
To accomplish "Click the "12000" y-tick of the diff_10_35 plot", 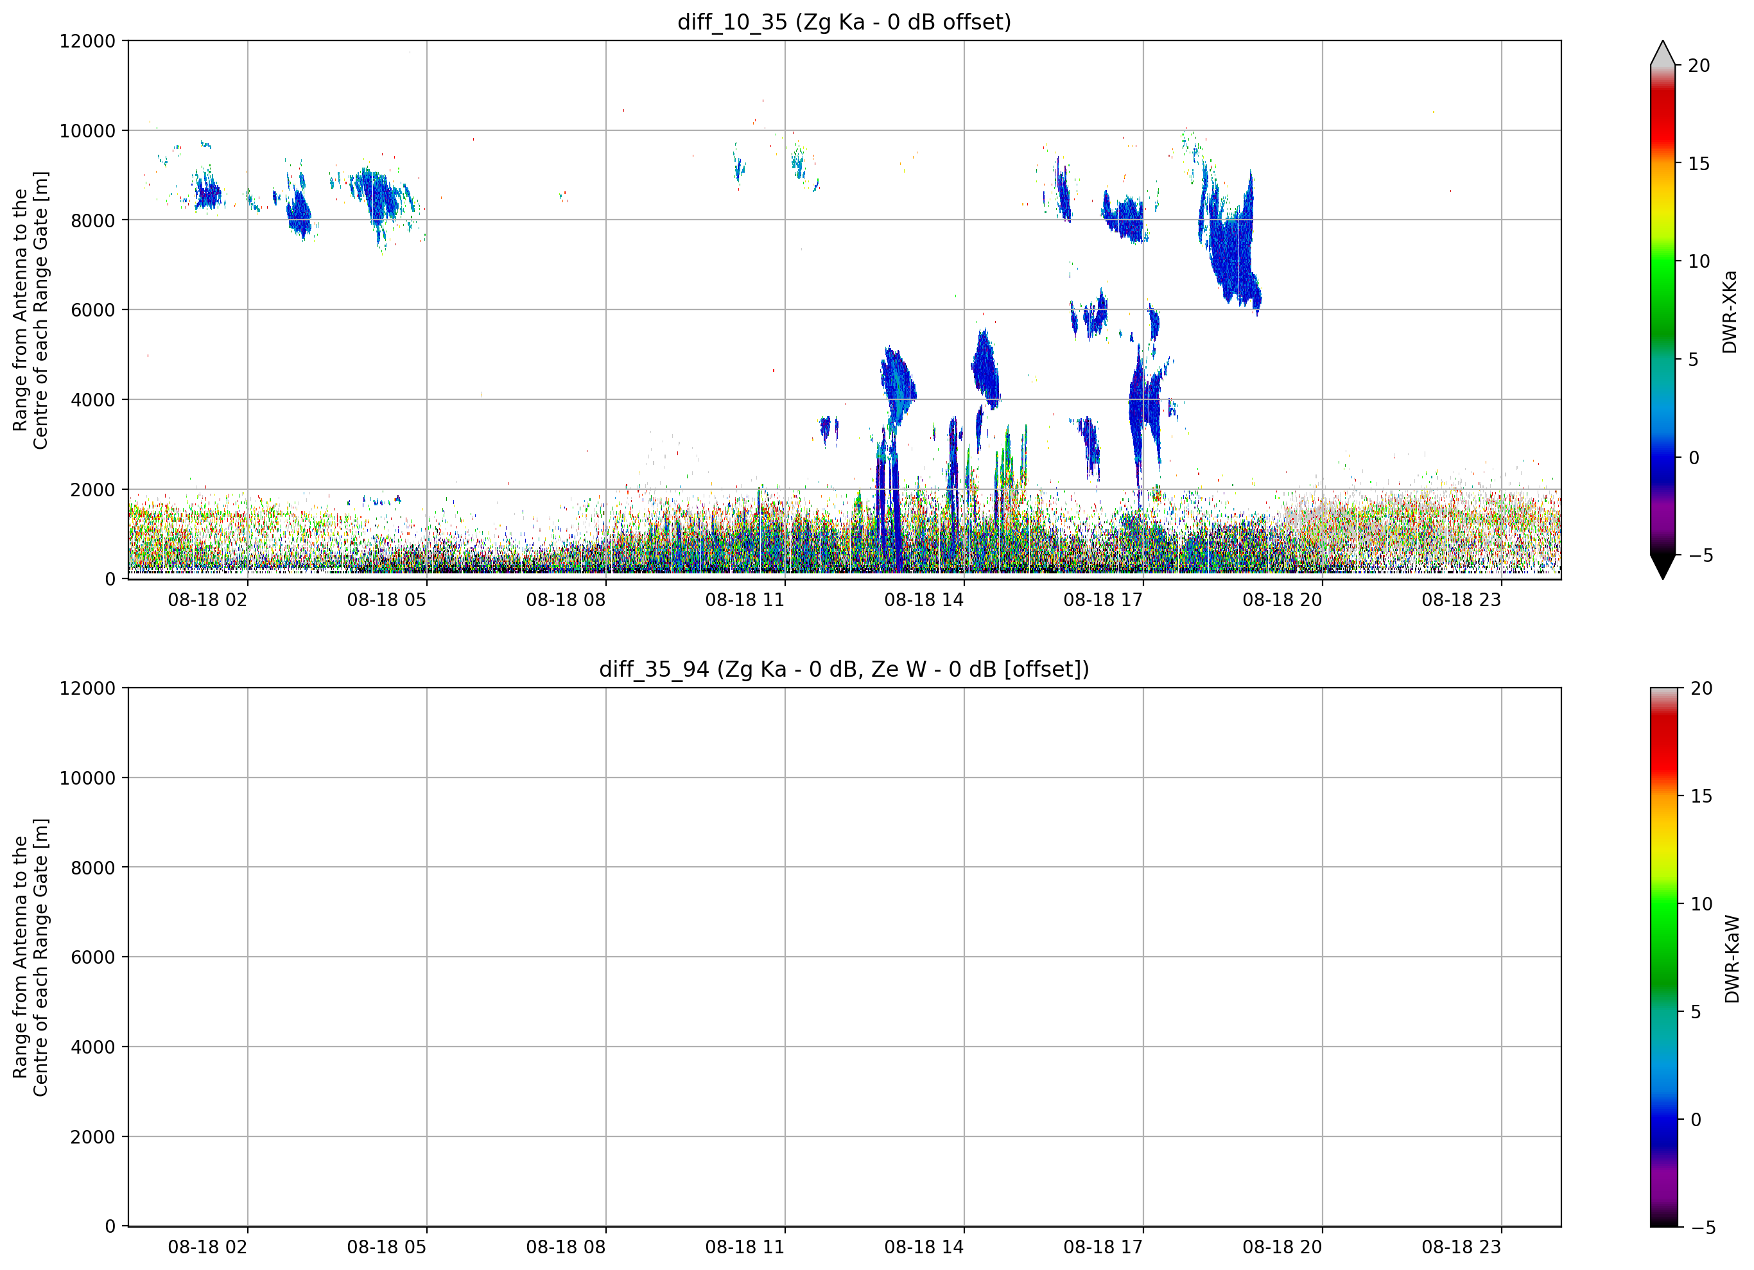I will [87, 41].
